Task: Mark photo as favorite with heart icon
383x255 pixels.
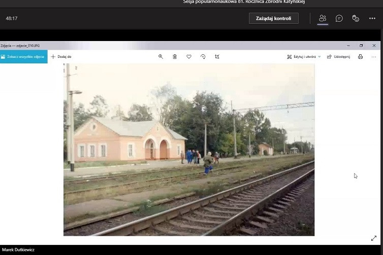Action: [189, 57]
